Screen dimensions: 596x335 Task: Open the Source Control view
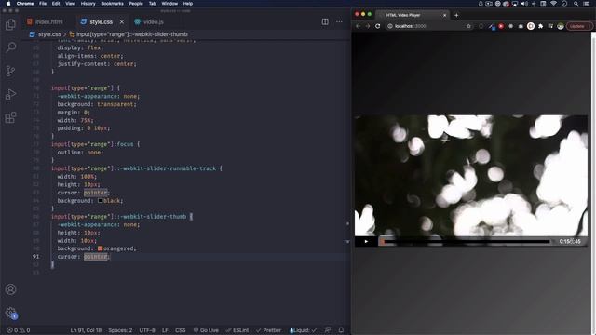pos(10,71)
